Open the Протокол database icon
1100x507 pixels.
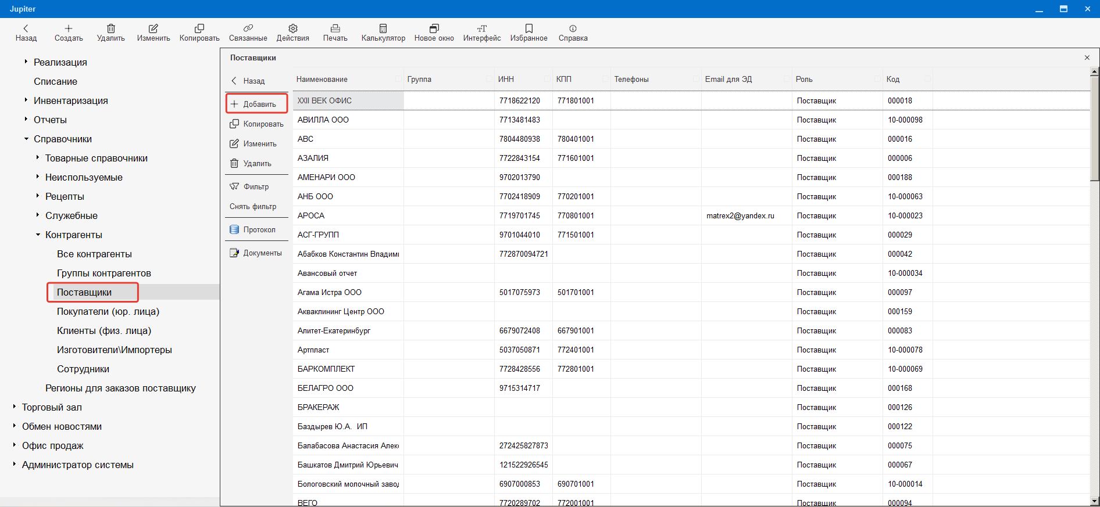click(234, 229)
